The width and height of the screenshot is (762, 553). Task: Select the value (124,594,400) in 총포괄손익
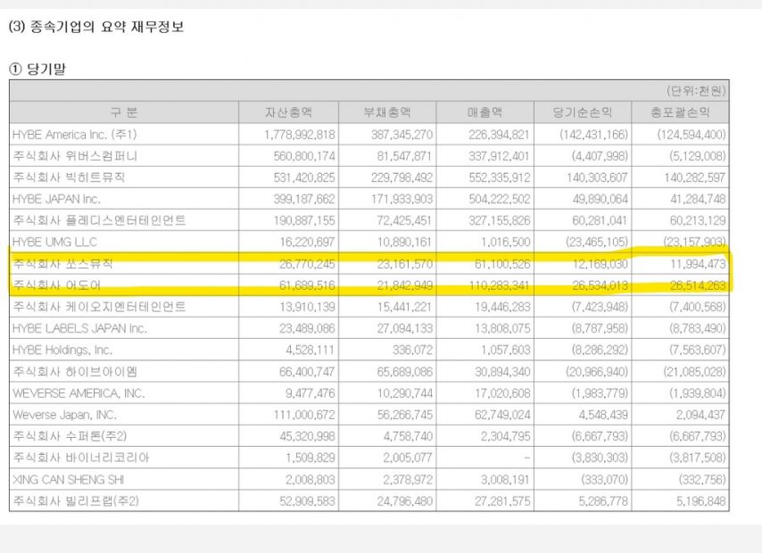tap(691, 134)
